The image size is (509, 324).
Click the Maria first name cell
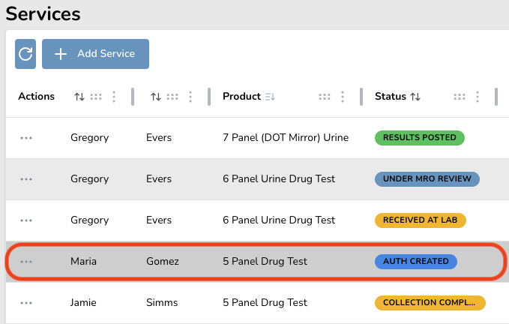click(x=83, y=261)
